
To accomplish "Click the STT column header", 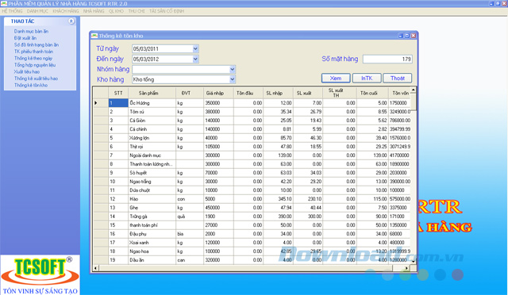I will (118, 93).
